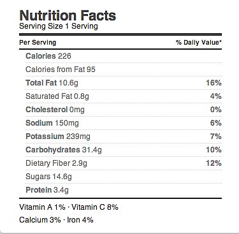Click the 6% daily value for Sodium

pyautogui.click(x=216, y=123)
